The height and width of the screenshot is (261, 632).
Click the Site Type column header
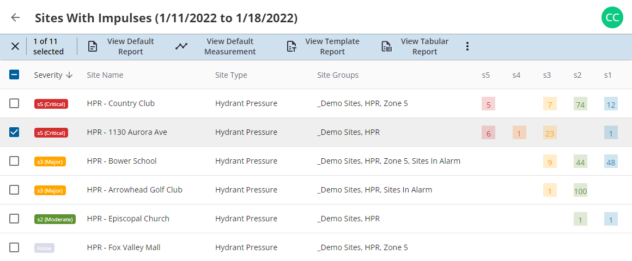point(231,75)
